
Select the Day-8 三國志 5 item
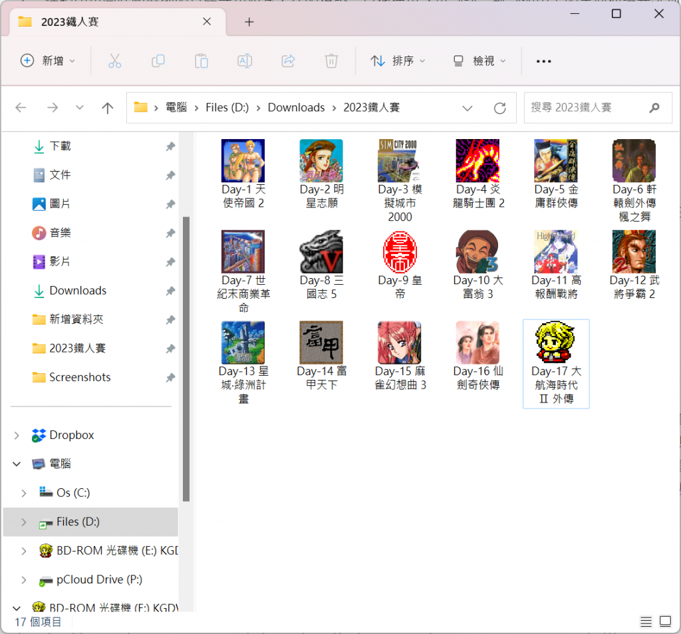(x=321, y=265)
